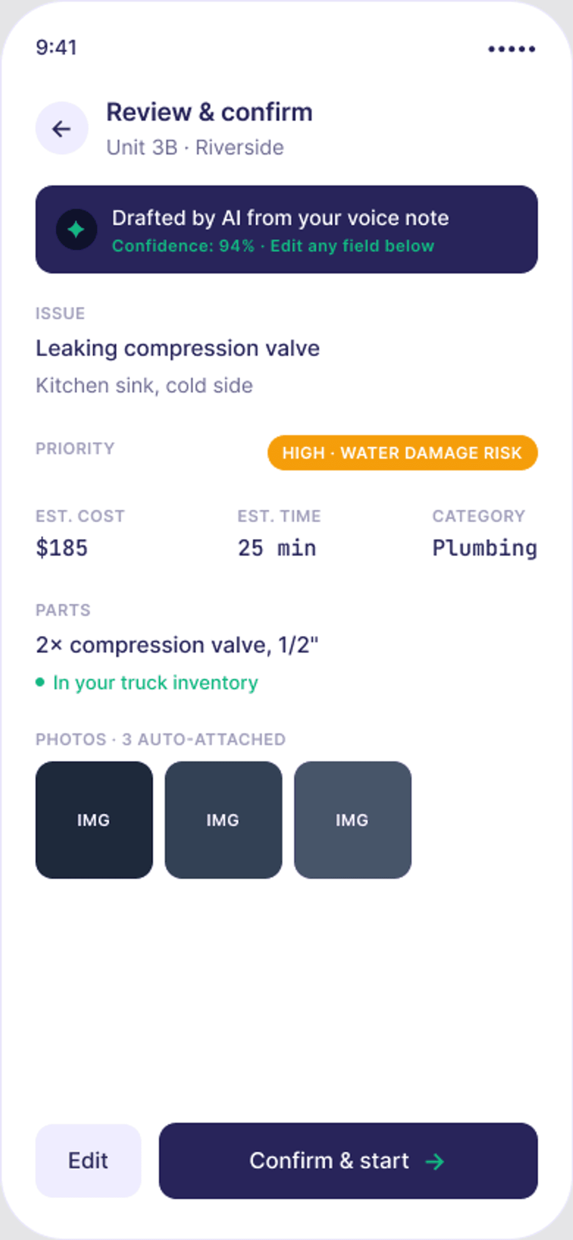Tap the Confirm & start button

(x=348, y=1161)
